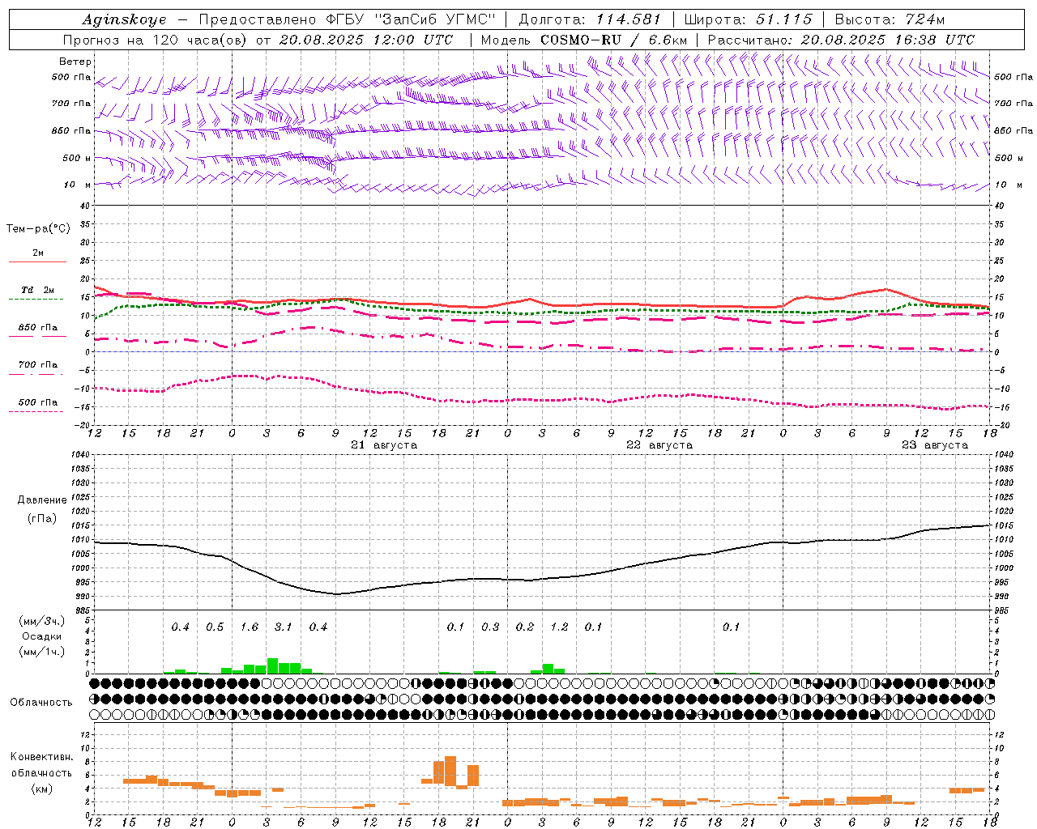Click the 0.3 precipitation value

click(x=490, y=627)
